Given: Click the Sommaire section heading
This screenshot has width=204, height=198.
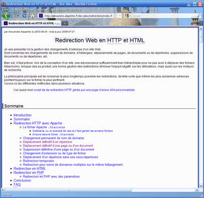Looking at the screenshot, I should (x=14, y=106).
